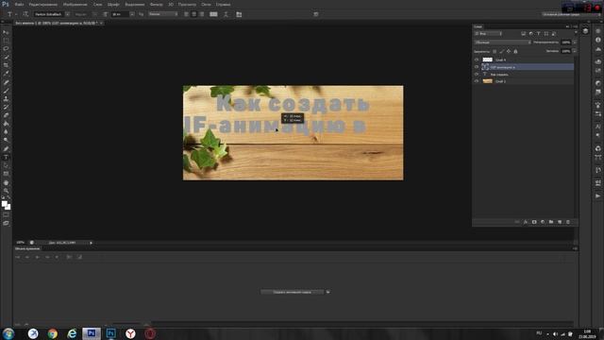Click the warp text icon in options bar
Screen dimensions: 604x340
coord(226,14)
